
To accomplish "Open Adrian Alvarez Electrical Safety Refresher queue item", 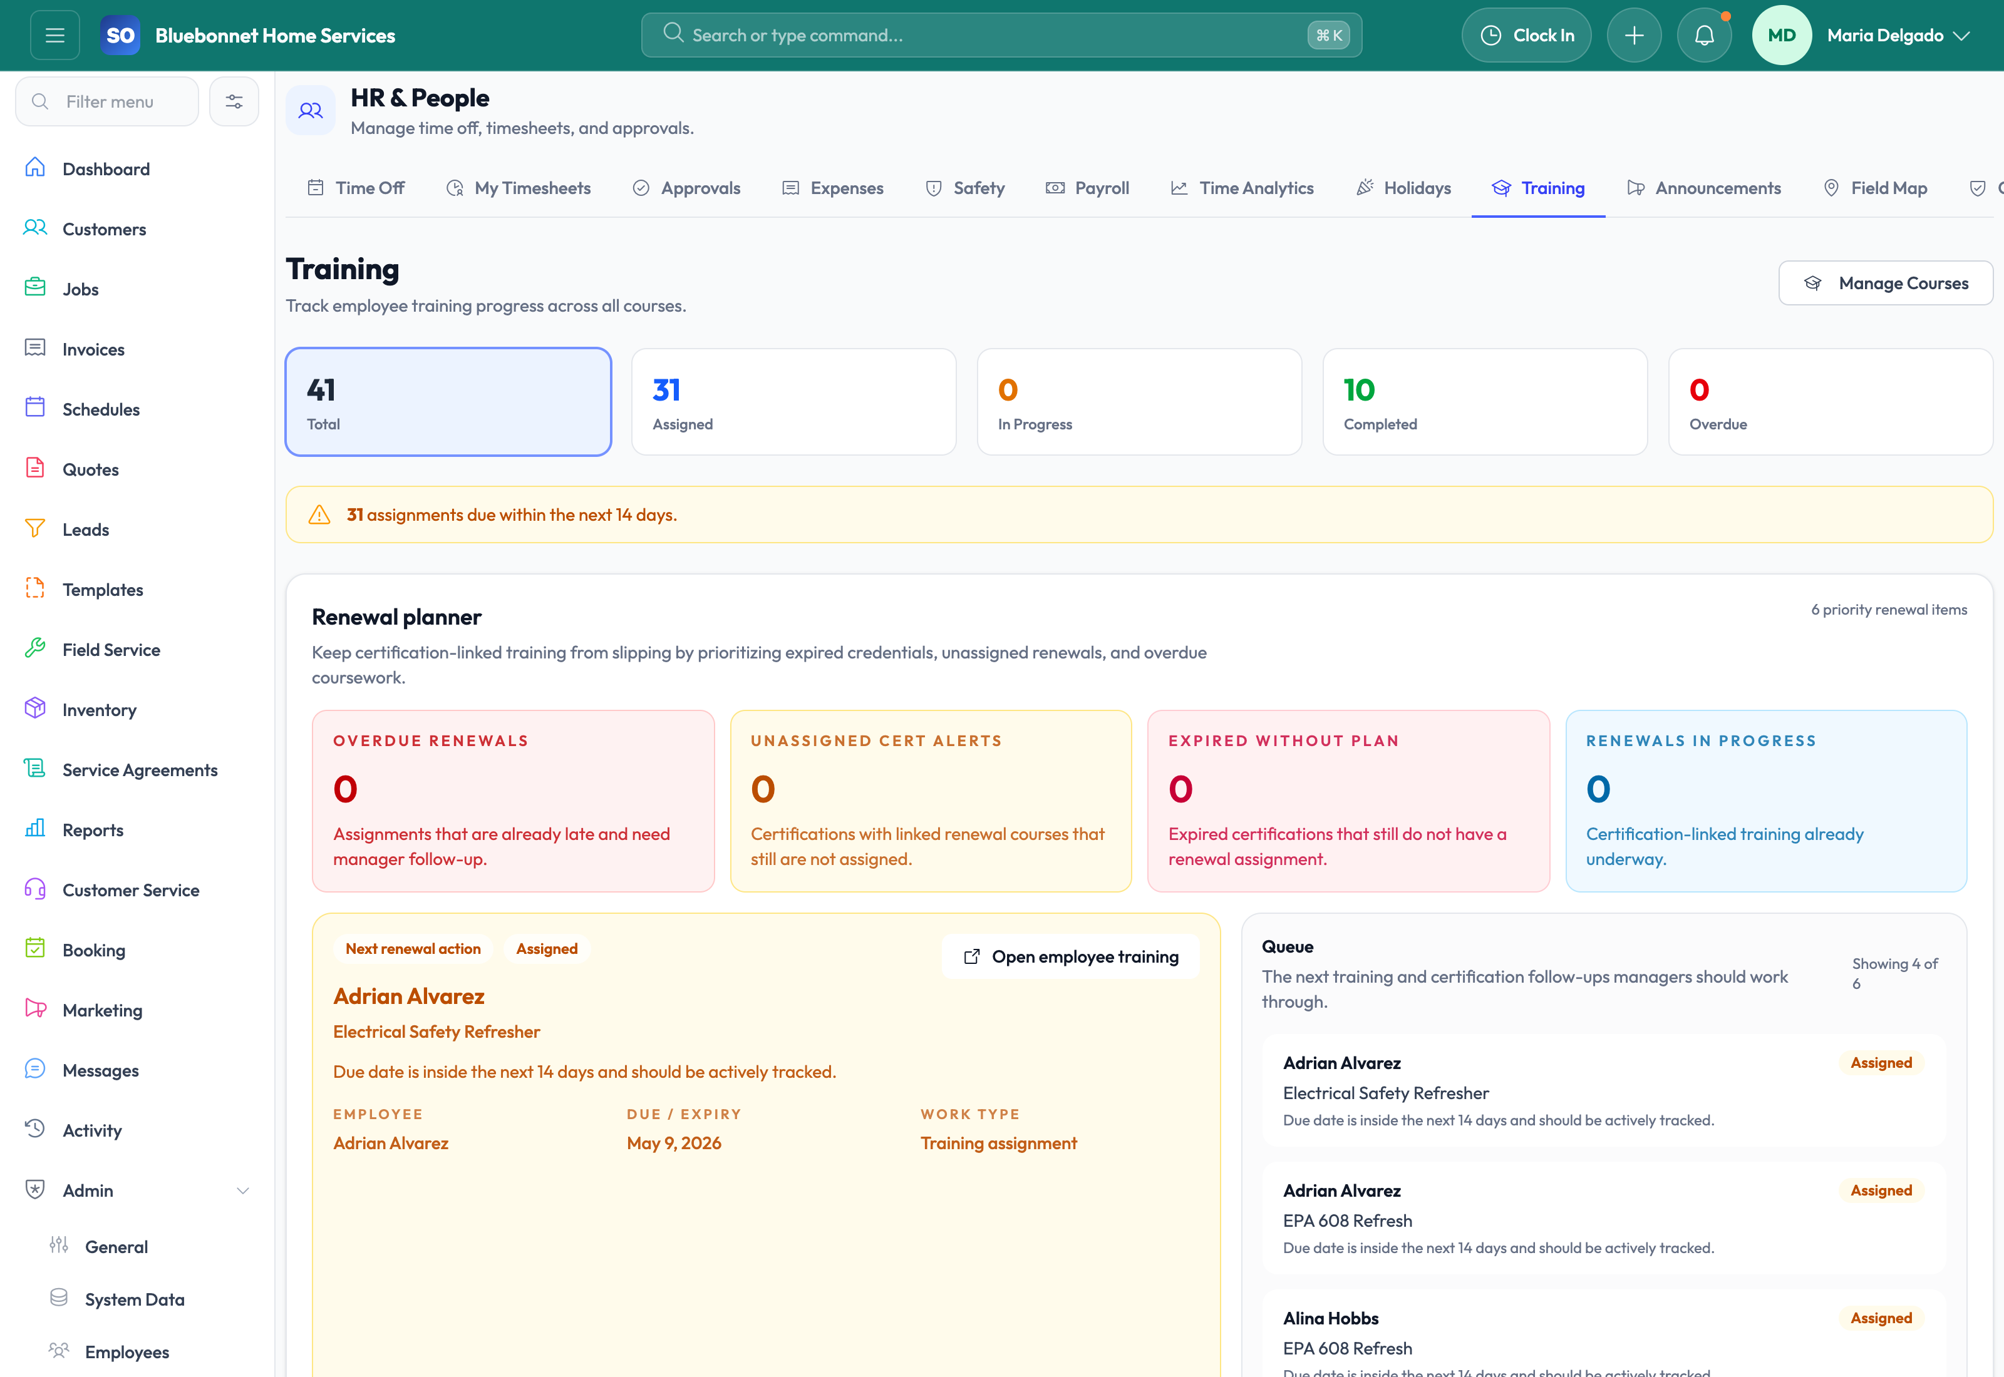I will pyautogui.click(x=1604, y=1092).
